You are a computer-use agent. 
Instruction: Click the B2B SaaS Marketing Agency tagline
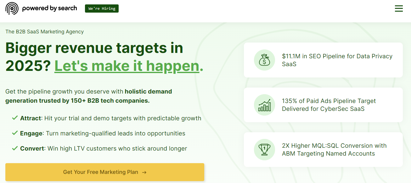(45, 31)
